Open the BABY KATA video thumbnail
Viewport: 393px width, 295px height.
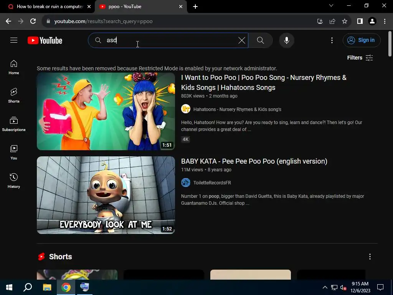[x=106, y=195]
